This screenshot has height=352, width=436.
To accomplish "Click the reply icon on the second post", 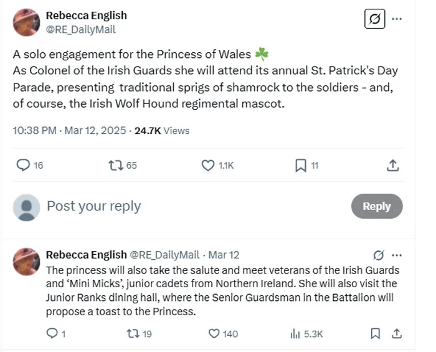I will click(x=52, y=333).
